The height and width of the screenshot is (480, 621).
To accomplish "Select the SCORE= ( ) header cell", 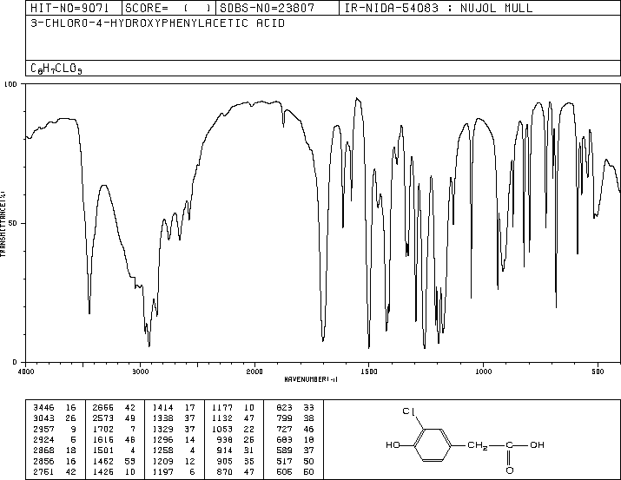I will [x=168, y=8].
